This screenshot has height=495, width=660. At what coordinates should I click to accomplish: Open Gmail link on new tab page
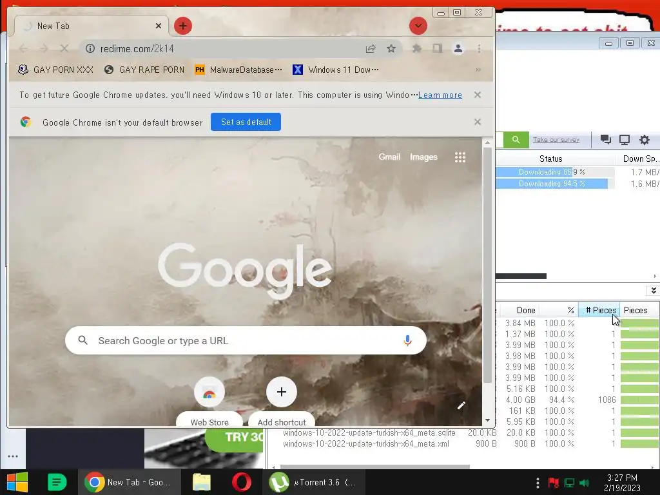coord(389,157)
